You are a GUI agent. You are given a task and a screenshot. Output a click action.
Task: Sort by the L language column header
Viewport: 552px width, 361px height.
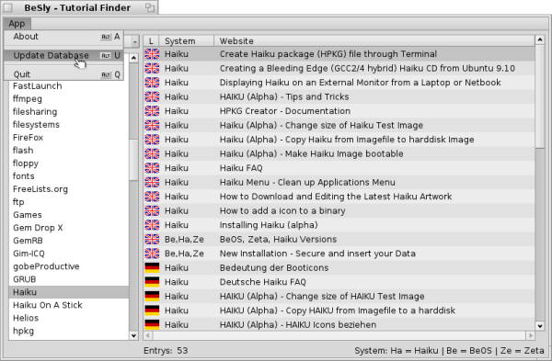coord(151,41)
